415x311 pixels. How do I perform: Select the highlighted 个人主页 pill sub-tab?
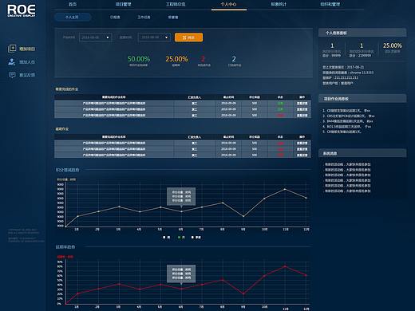point(73,17)
